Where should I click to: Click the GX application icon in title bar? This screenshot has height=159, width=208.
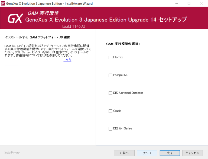3,4
